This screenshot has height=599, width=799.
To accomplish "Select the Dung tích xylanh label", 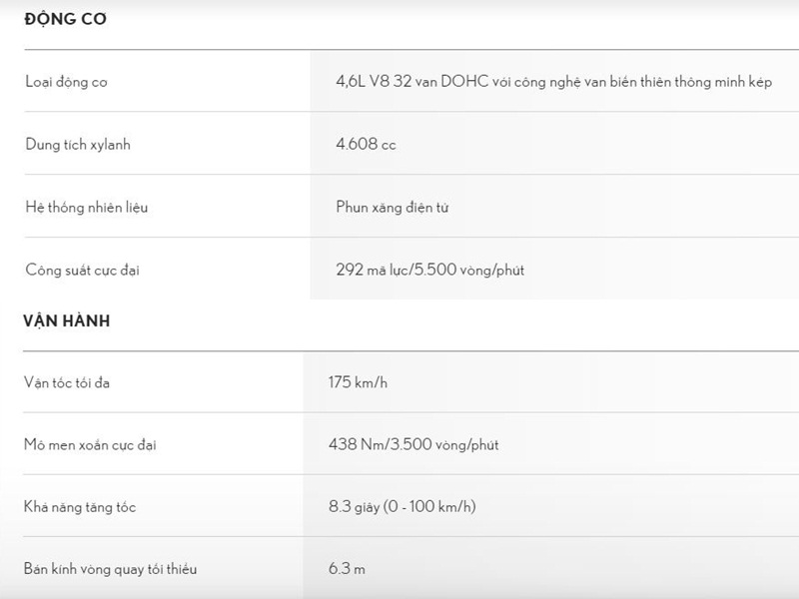I will [78, 144].
